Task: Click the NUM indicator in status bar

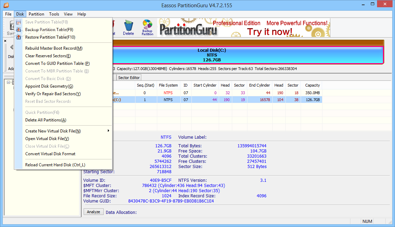Action: click(x=367, y=221)
